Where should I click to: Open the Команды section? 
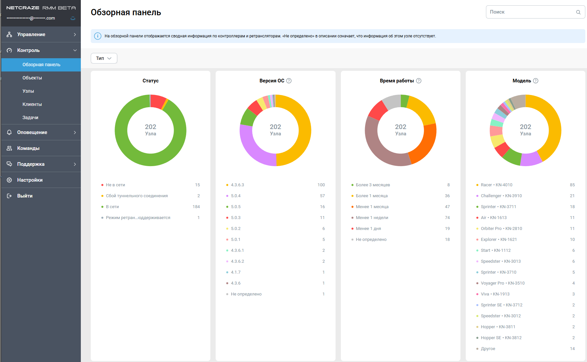pos(28,148)
